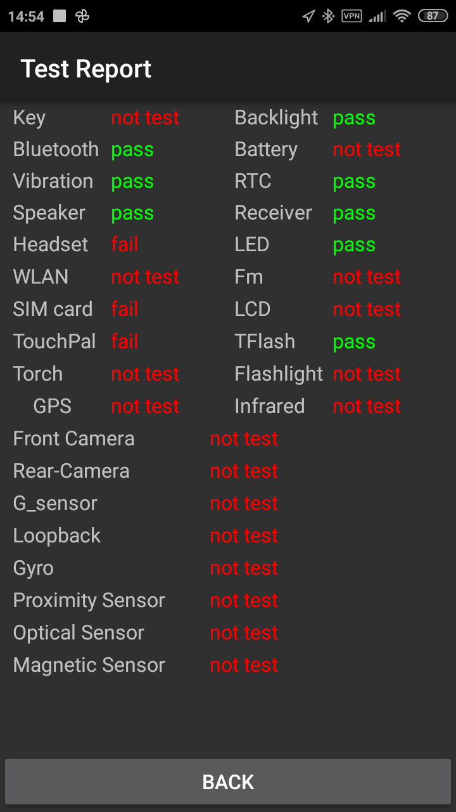Tap the BACK button
Image resolution: width=456 pixels, height=812 pixels.
228,782
